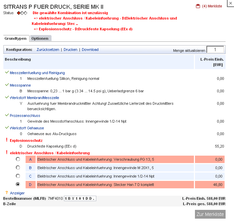Select radio option A Verschraubung PG 13,5

(18, 159)
